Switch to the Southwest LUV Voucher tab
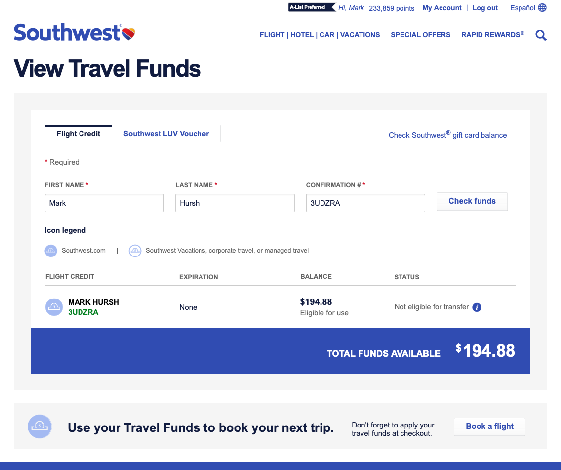 (x=166, y=133)
